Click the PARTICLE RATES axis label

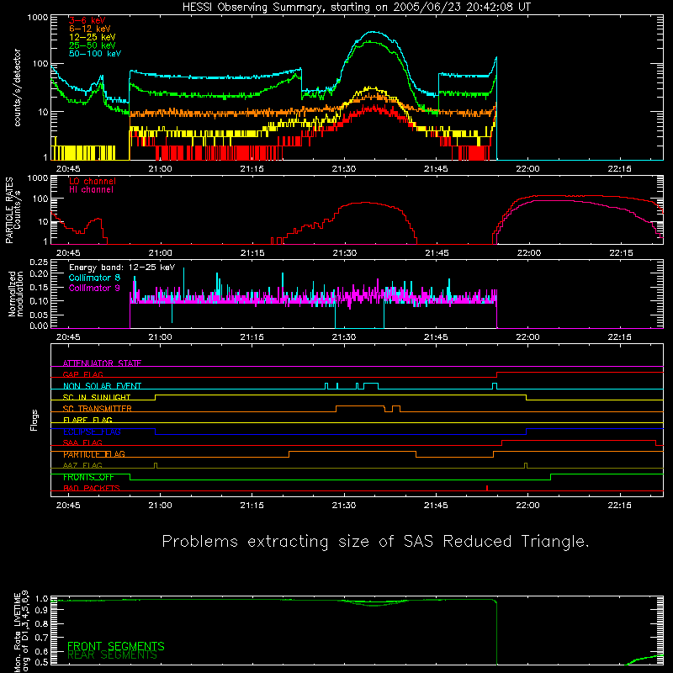[x=13, y=209]
